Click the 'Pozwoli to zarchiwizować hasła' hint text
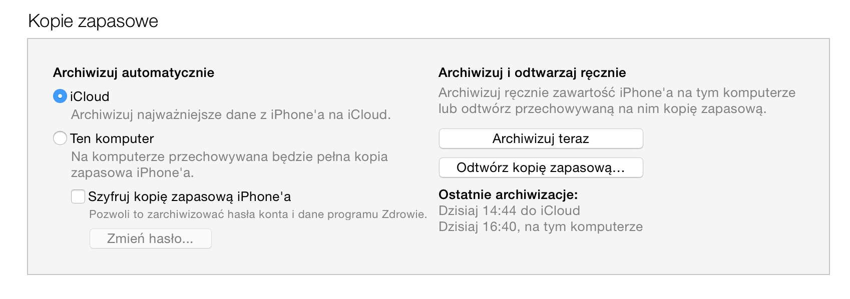The height and width of the screenshot is (299, 850). (x=258, y=214)
